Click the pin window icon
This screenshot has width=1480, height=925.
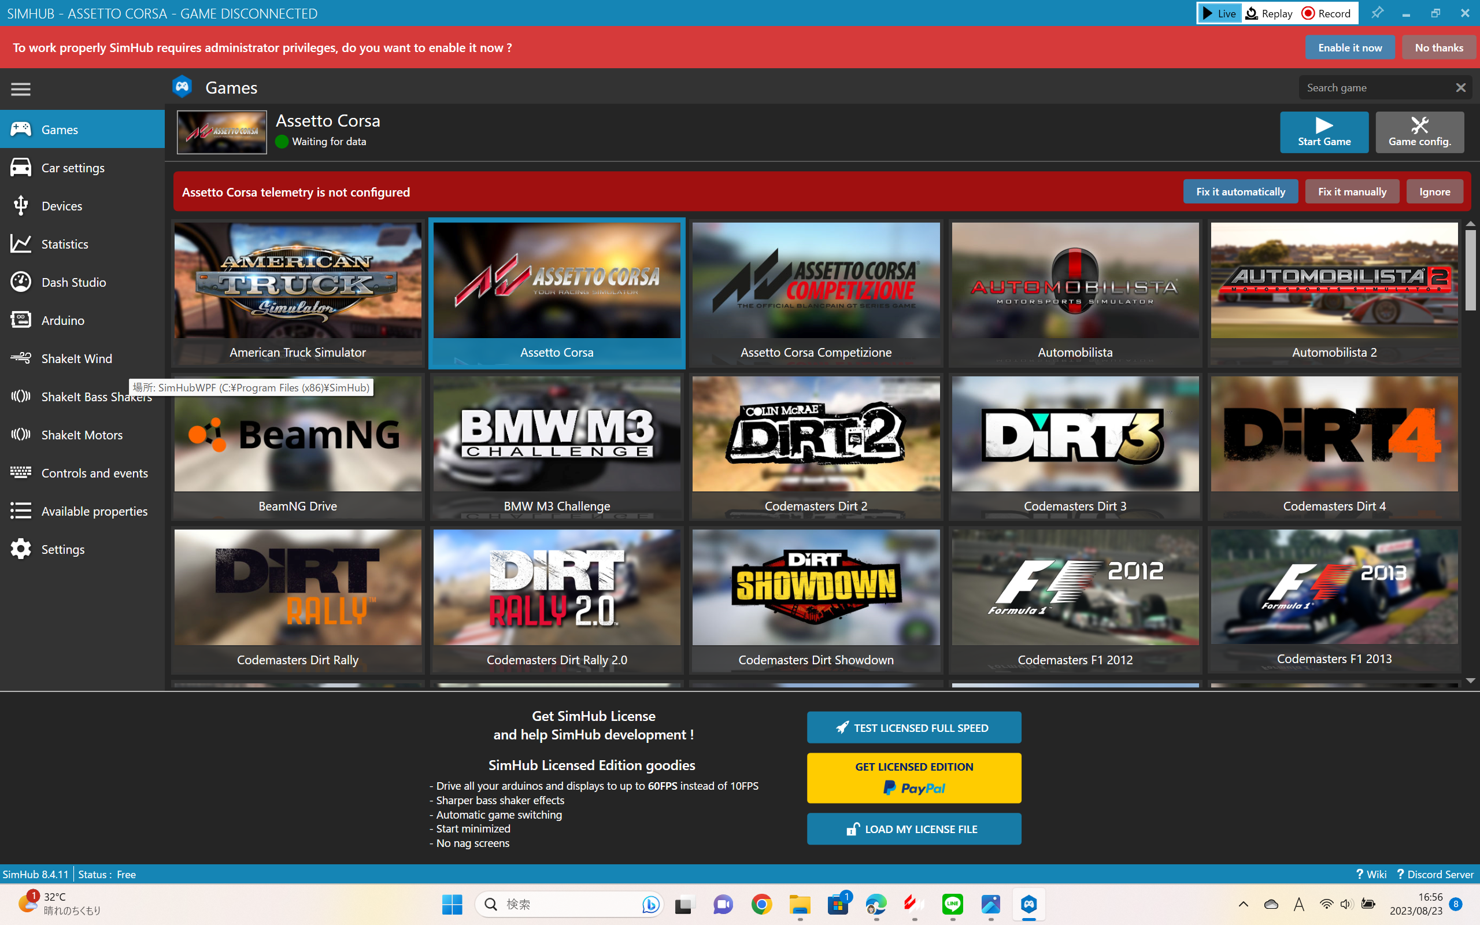(x=1377, y=13)
